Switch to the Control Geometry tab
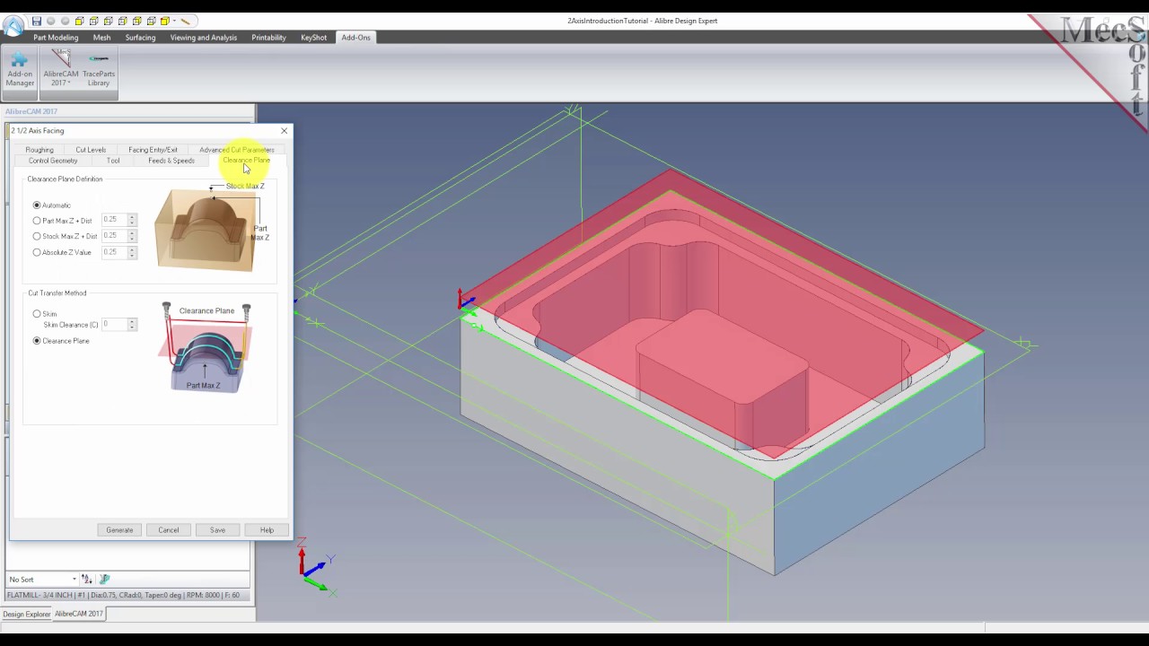1149x646 pixels. (x=53, y=161)
